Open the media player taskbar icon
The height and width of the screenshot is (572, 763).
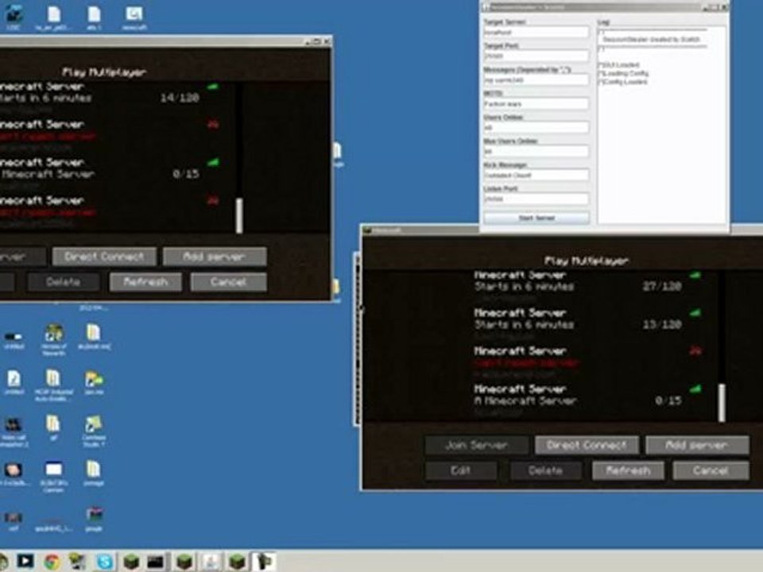pyautogui.click(x=25, y=562)
